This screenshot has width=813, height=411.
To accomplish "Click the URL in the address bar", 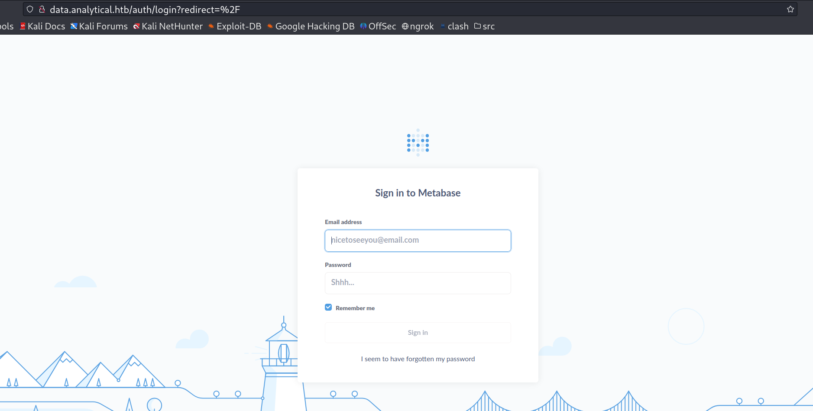I will pyautogui.click(x=145, y=10).
